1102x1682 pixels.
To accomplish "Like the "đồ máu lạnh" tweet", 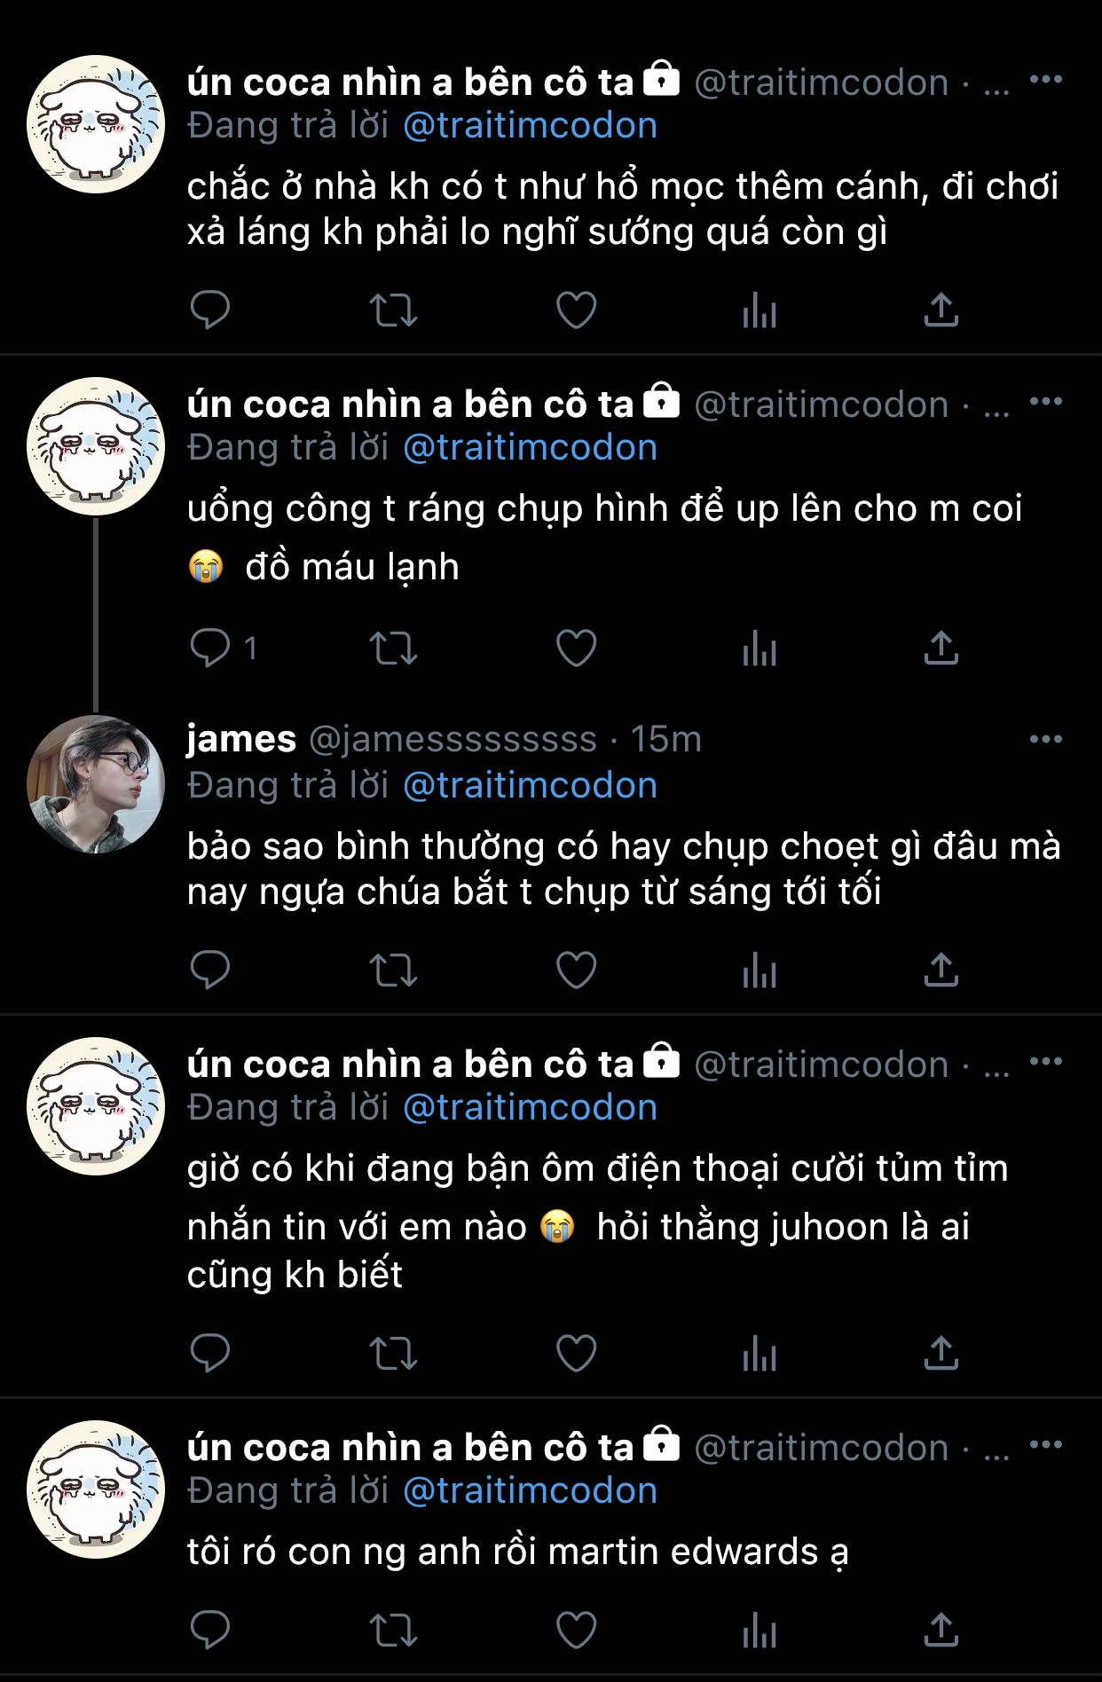I will (576, 648).
